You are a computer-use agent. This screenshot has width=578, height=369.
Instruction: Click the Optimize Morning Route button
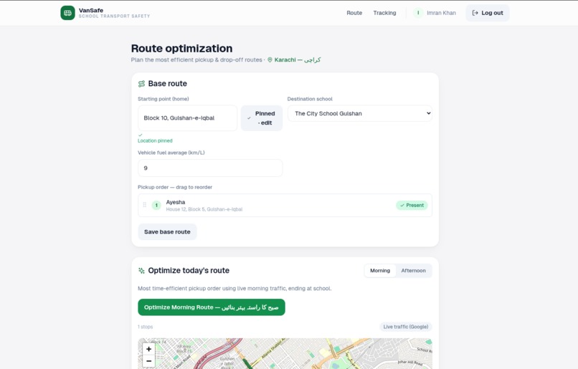point(212,307)
